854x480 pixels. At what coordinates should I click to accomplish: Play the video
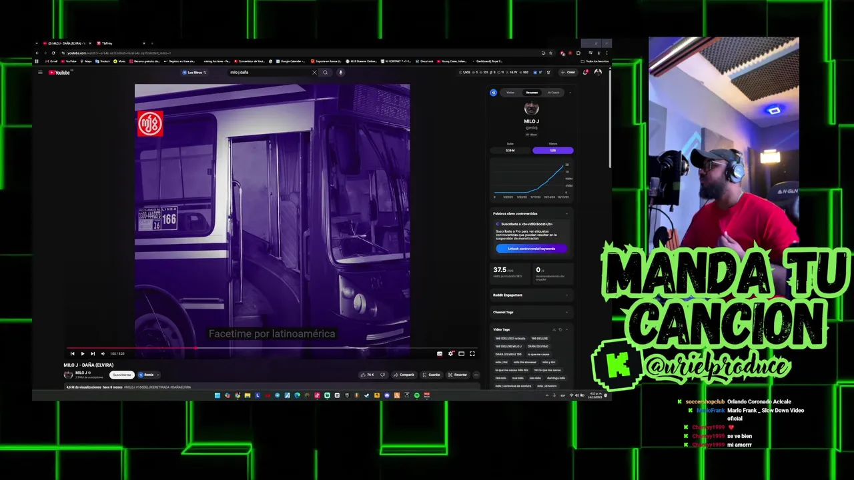click(83, 353)
